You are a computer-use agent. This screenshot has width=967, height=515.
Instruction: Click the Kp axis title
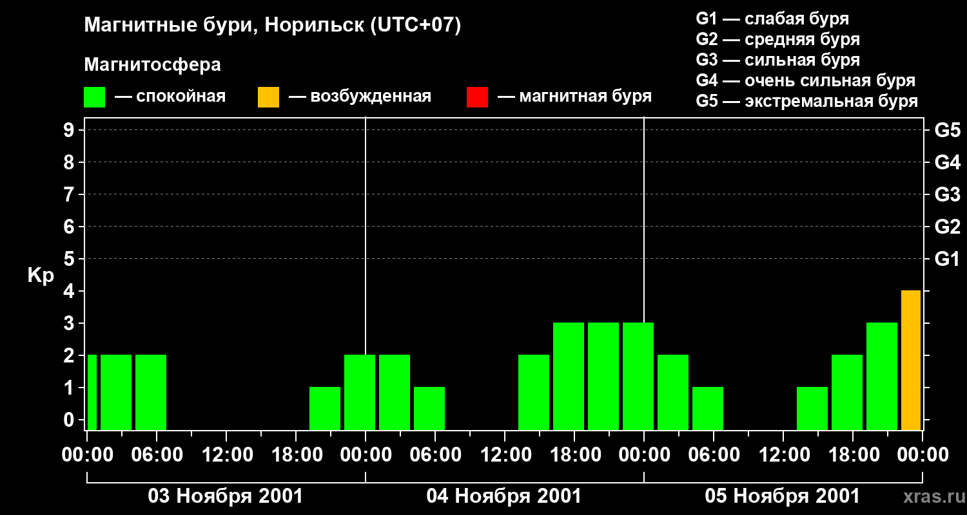(41, 276)
